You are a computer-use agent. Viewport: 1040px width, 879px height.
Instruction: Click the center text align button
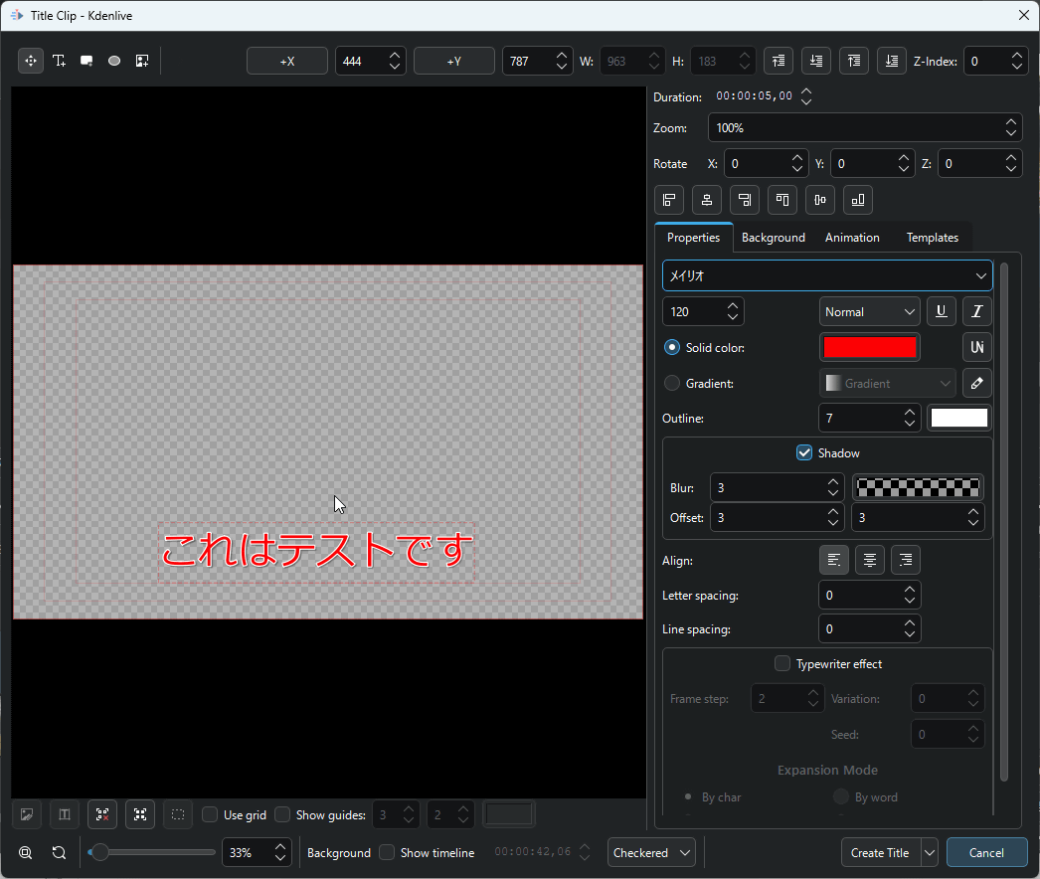(x=870, y=561)
